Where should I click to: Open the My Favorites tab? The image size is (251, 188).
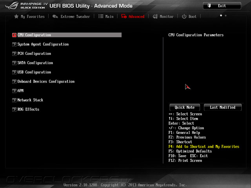click(x=33, y=16)
